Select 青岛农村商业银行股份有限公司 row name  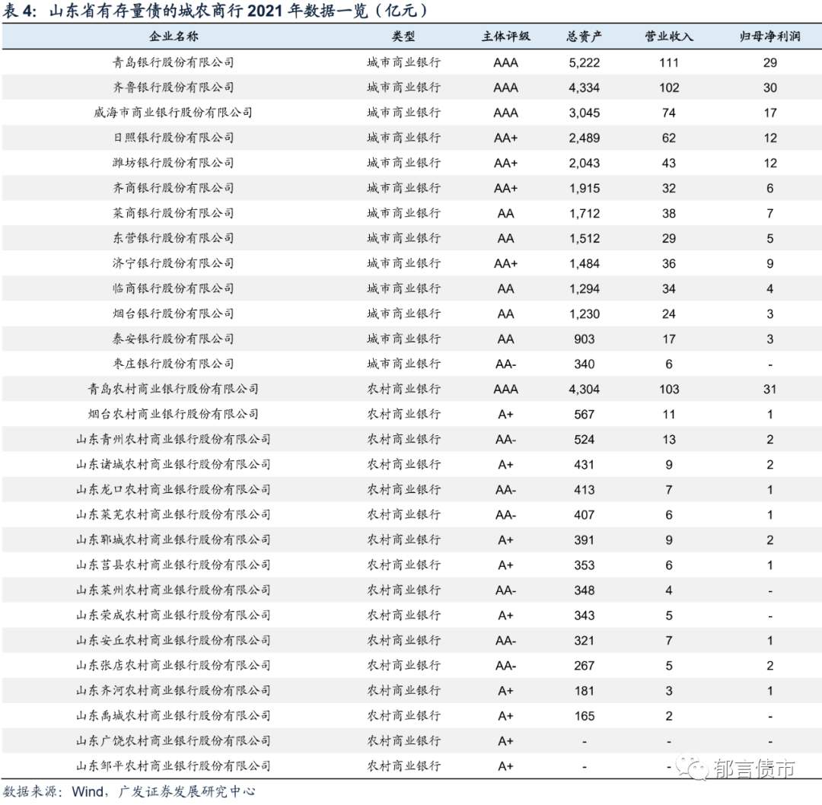coord(174,389)
